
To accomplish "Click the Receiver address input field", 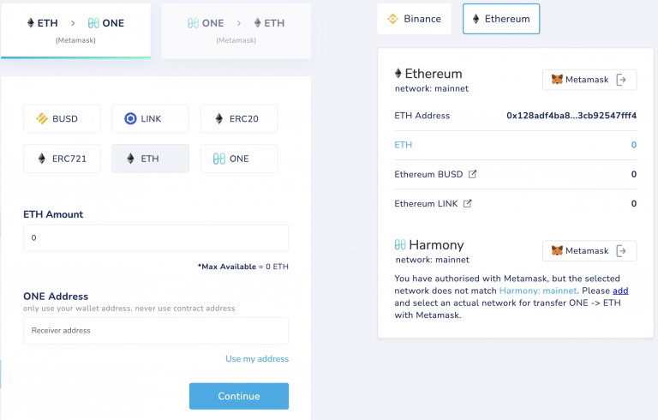I will point(156,330).
